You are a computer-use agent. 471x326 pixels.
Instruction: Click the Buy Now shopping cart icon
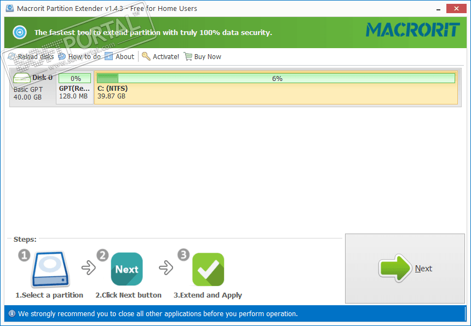point(188,56)
